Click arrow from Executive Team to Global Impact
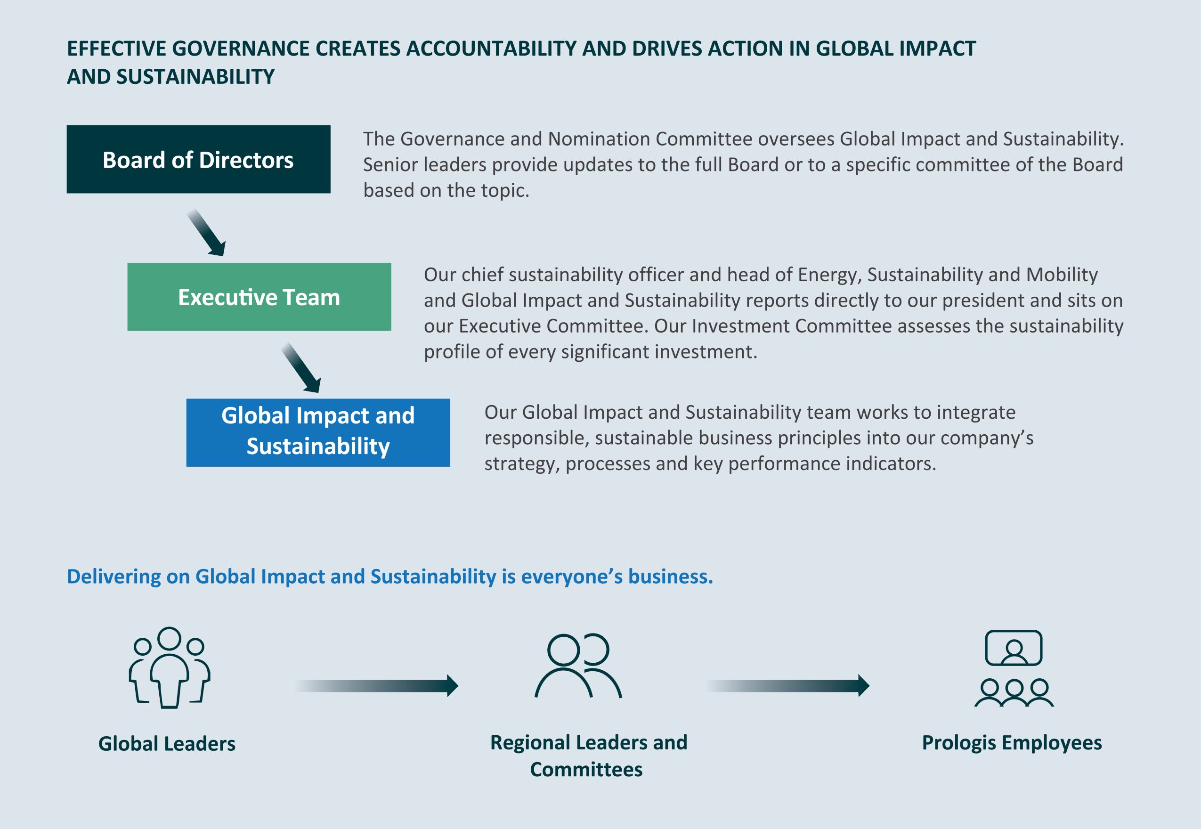The width and height of the screenshot is (1201, 829). pyautogui.click(x=302, y=368)
